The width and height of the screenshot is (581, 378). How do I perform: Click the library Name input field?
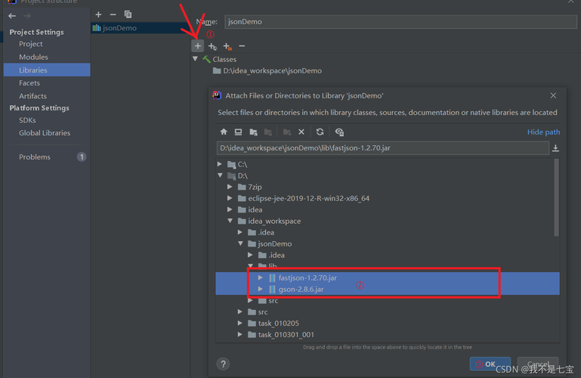point(400,21)
